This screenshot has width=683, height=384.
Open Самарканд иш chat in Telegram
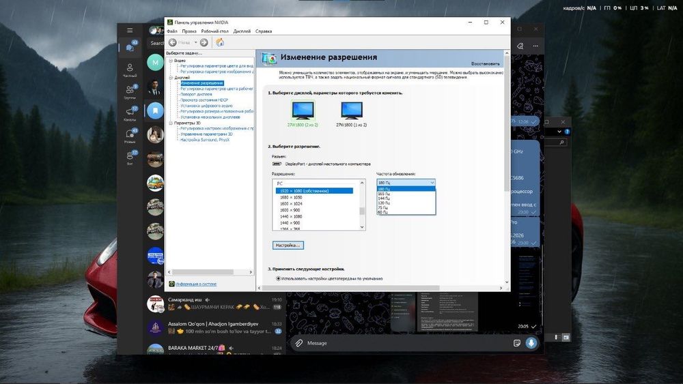[x=214, y=304]
